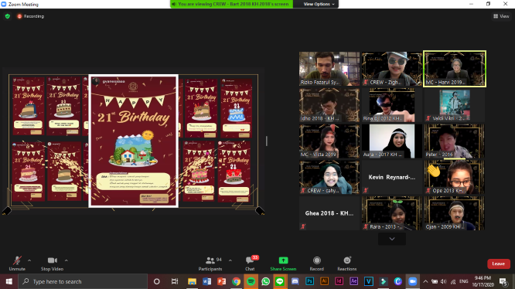The height and width of the screenshot is (289, 515).
Task: Open WhatsApp from taskbar
Action: tap(265, 281)
